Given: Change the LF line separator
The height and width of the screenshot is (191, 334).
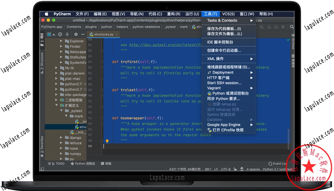Looking at the screenshot, I should point(216,169).
